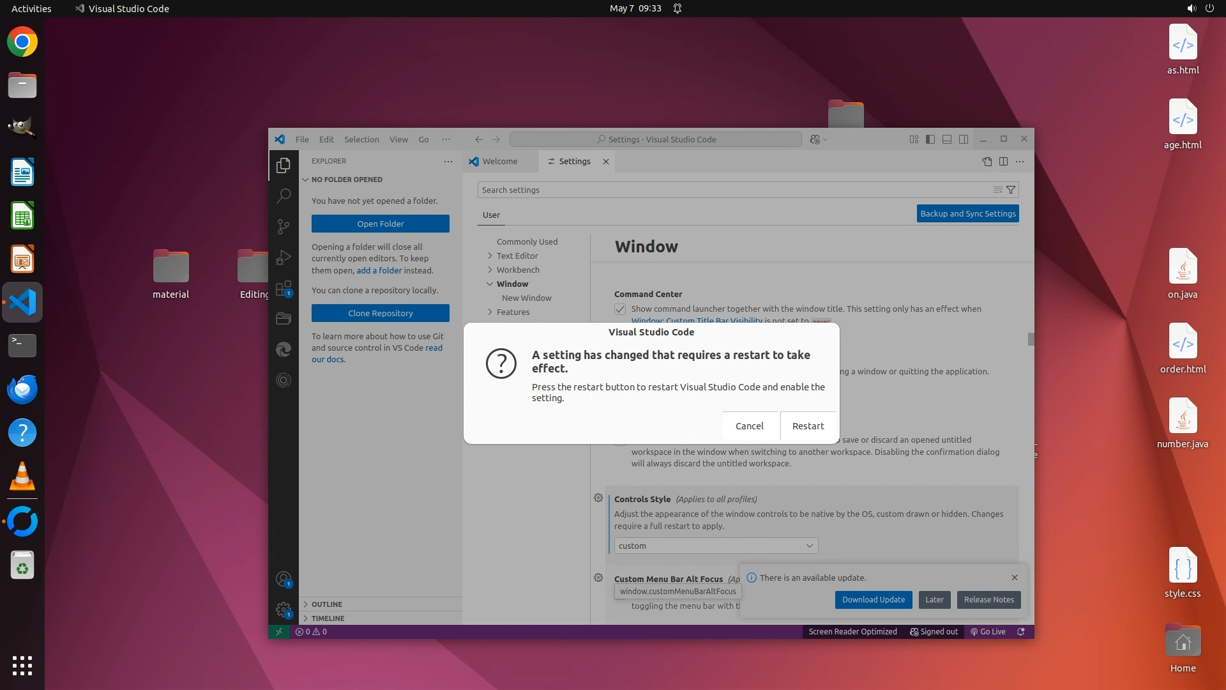Open the Controls Style custom dropdown
The height and width of the screenshot is (690, 1226).
[x=716, y=546]
